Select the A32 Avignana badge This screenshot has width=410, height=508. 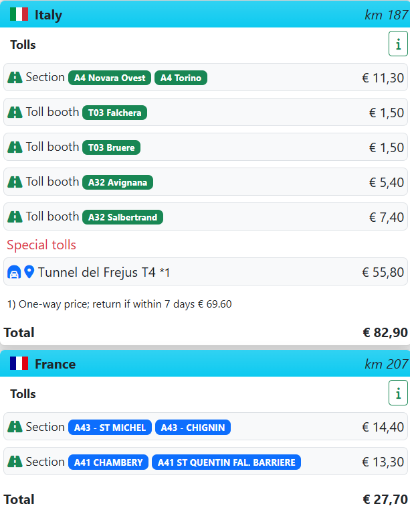tap(118, 182)
